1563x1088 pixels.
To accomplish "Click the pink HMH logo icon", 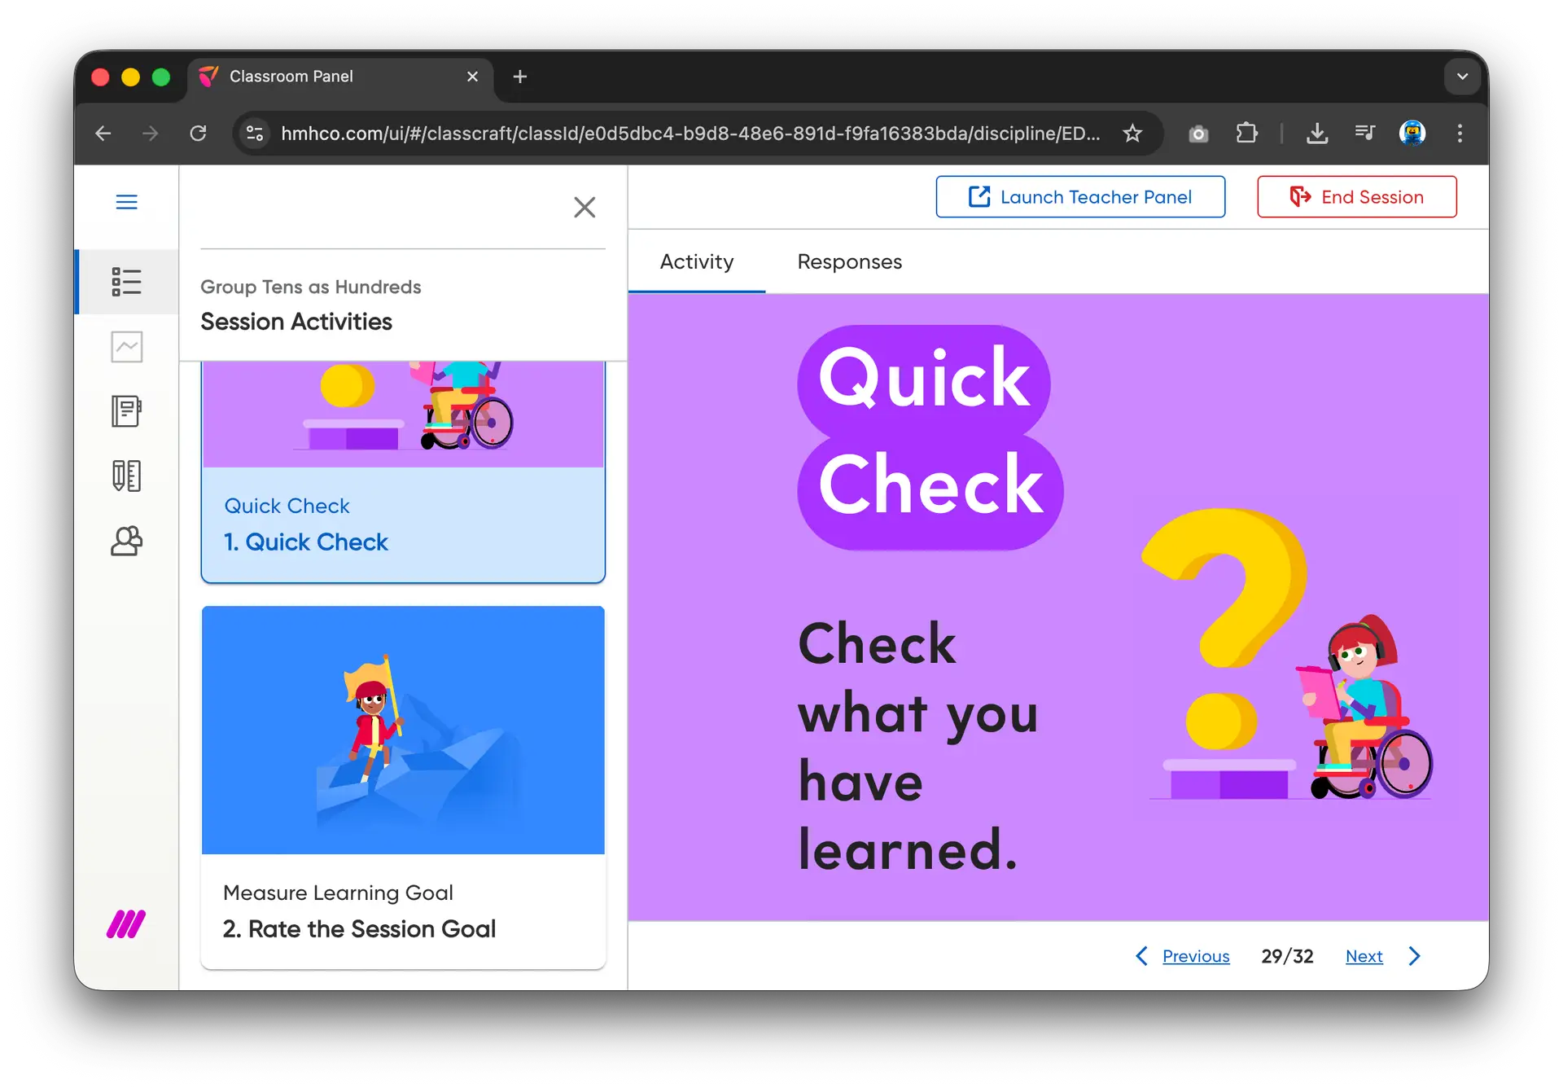I will click(x=126, y=924).
